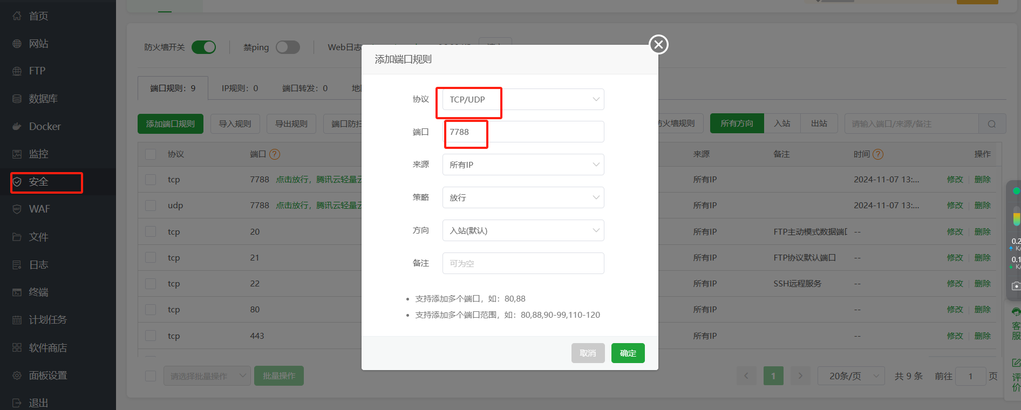The image size is (1021, 410).
Task: Open the 文件 folder icon in sidebar
Action: pyautogui.click(x=17, y=237)
